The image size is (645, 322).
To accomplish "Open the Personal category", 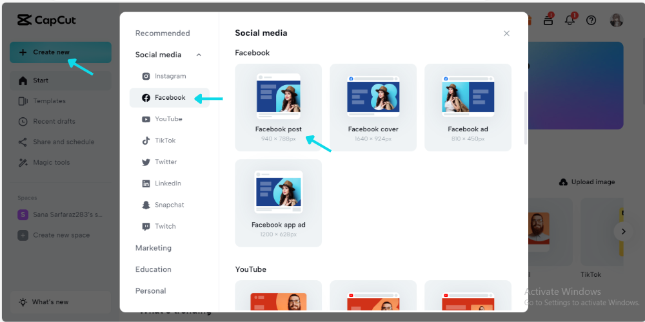I will click(x=150, y=291).
